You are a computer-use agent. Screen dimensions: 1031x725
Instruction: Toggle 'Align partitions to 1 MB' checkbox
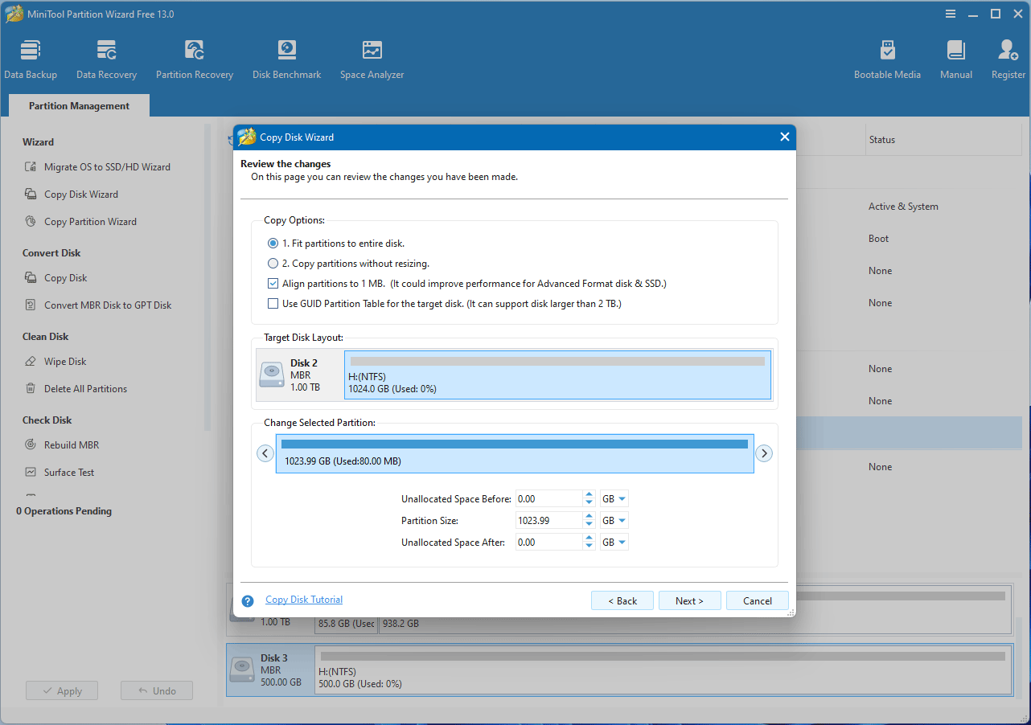[x=273, y=284]
